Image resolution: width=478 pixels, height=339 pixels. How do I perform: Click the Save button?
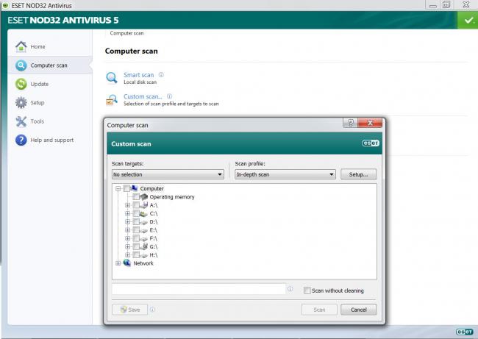click(x=130, y=310)
